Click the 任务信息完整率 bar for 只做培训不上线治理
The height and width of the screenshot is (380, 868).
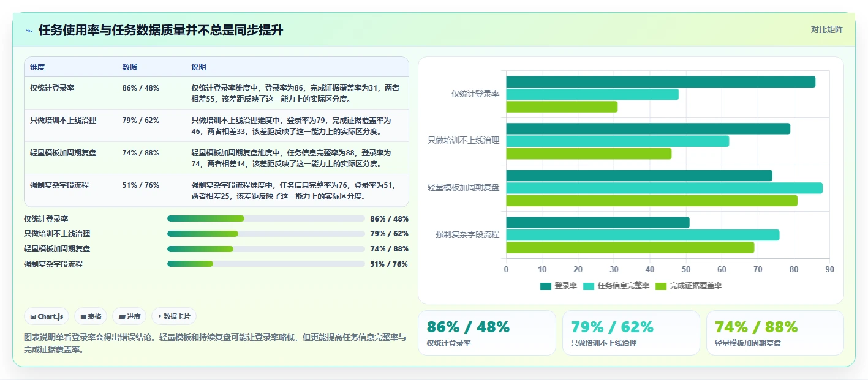pos(617,141)
